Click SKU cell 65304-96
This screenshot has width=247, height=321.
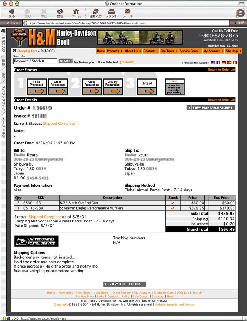coord(41,203)
